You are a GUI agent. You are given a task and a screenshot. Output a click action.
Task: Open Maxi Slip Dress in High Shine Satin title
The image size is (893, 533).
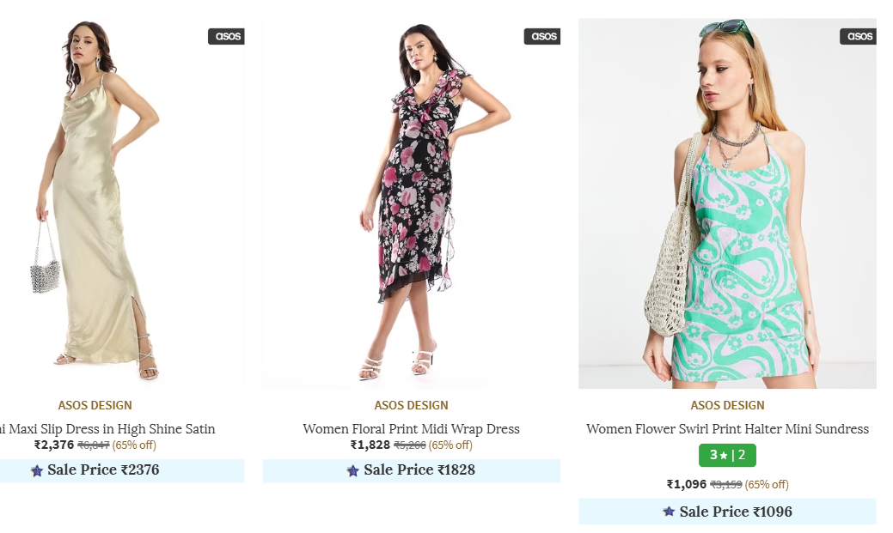click(107, 428)
